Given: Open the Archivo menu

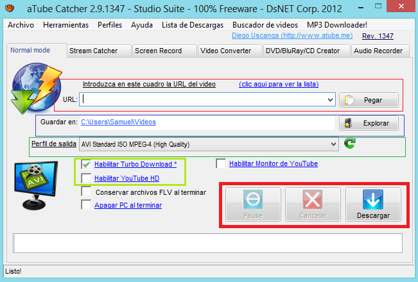Looking at the screenshot, I should [21, 25].
